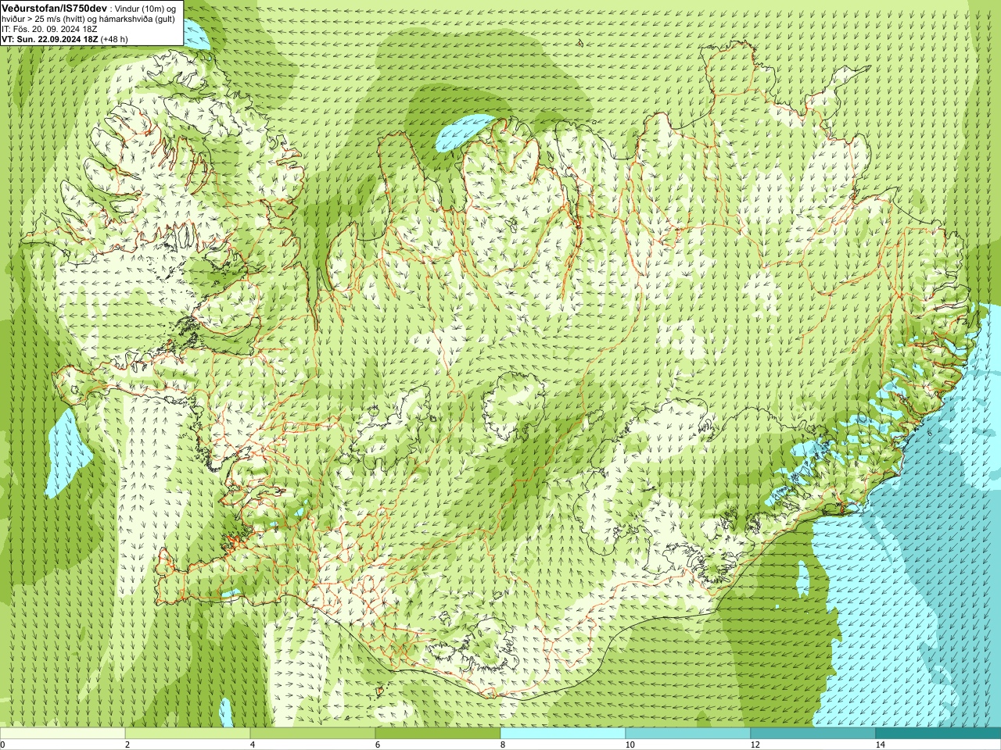The height and width of the screenshot is (750, 1001).
Task: Click the pale cream 0–2 m/s legend swatch
Action: pyautogui.click(x=63, y=734)
